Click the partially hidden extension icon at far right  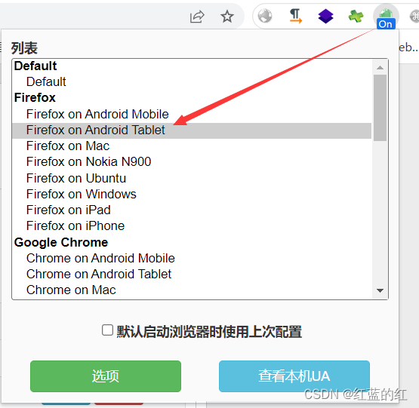[414, 17]
